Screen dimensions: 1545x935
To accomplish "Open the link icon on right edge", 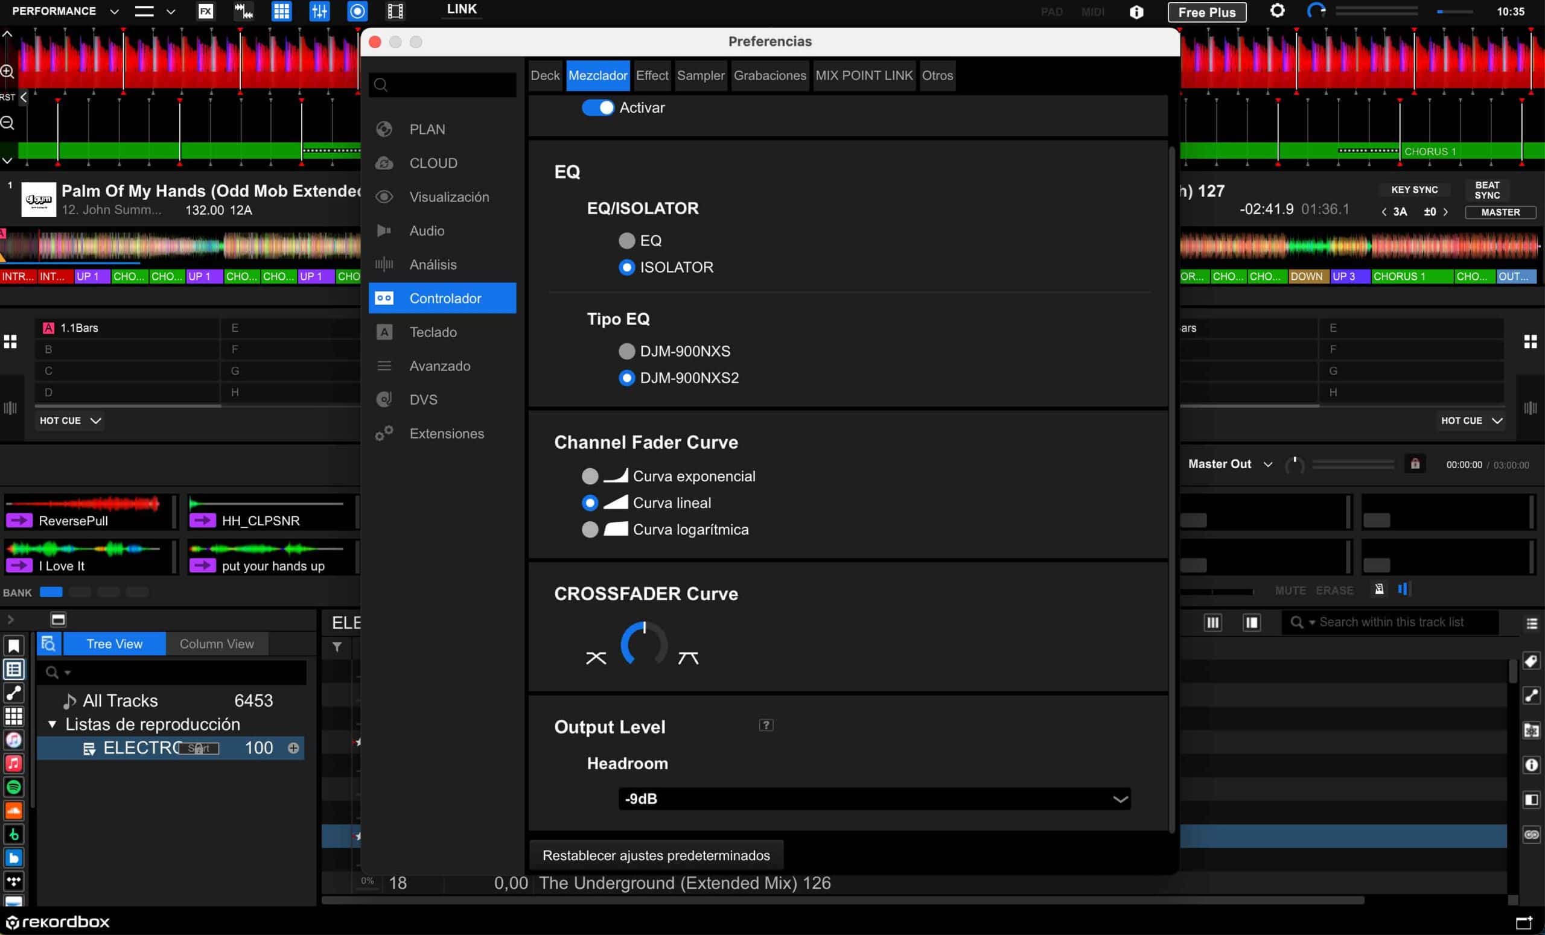I will coord(1531,834).
